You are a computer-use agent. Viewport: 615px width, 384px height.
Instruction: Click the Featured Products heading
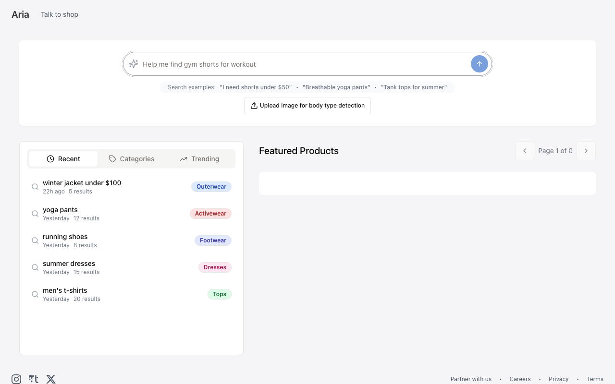click(299, 151)
